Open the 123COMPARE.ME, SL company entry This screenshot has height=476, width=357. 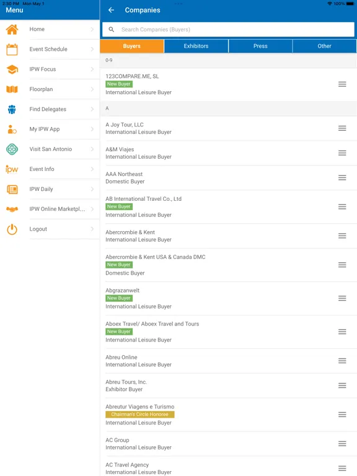click(x=228, y=84)
